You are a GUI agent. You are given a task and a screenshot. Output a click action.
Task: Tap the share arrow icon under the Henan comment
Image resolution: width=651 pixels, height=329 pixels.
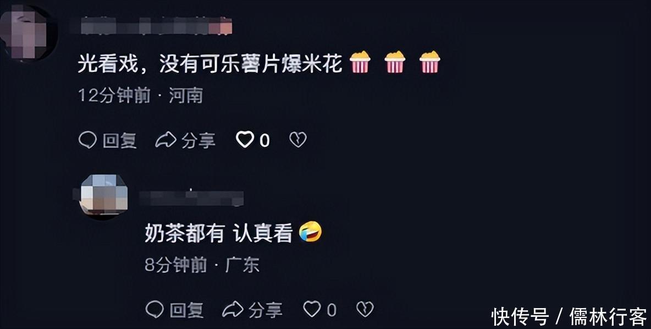coord(165,140)
